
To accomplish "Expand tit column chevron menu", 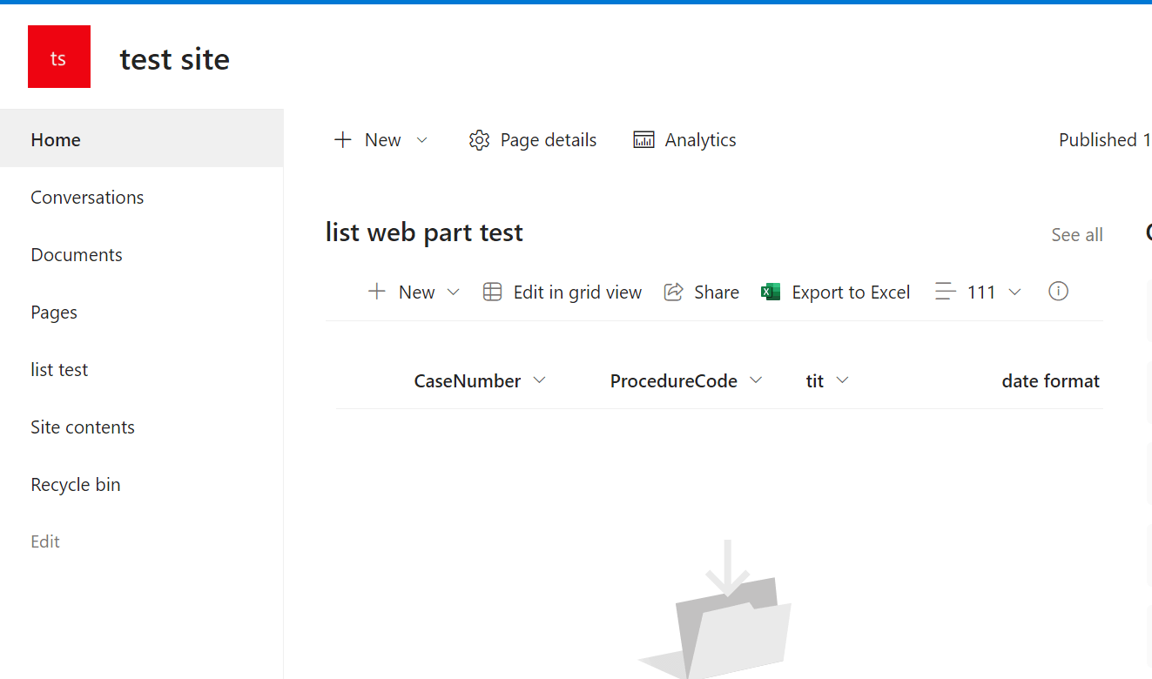I will tap(842, 380).
